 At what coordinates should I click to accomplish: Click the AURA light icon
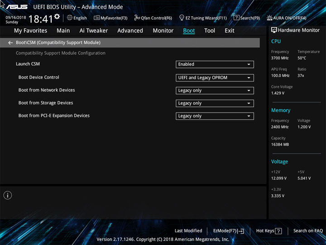[269, 18]
